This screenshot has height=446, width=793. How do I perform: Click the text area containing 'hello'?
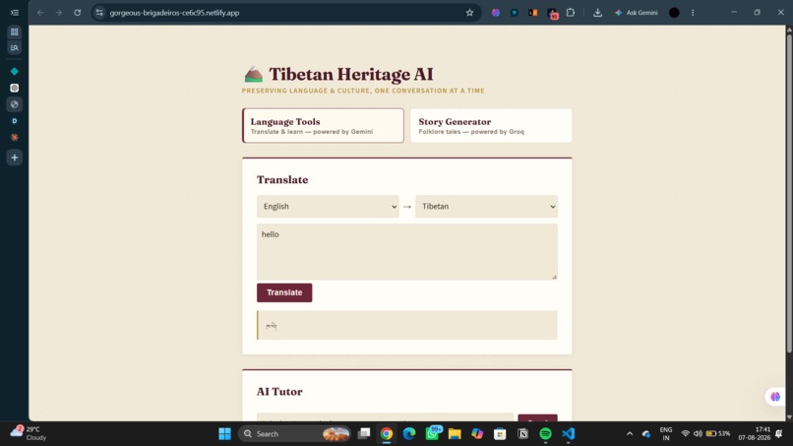[x=407, y=252]
